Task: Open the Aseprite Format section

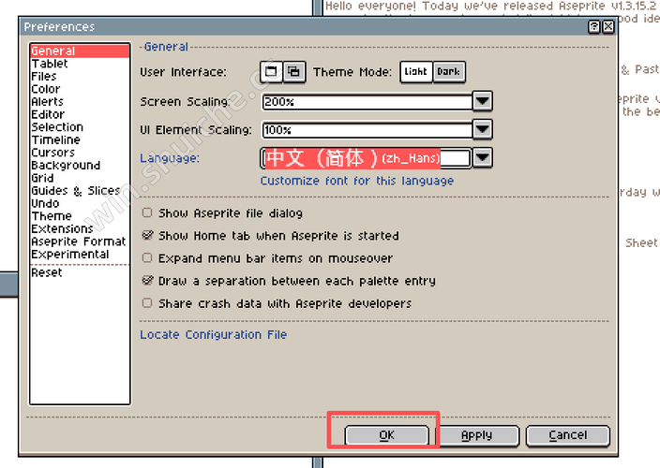Action: 80,241
